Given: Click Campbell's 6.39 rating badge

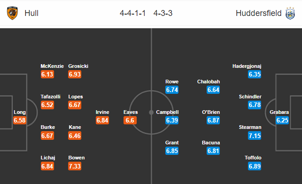Looking at the screenshot, I should (x=172, y=120).
